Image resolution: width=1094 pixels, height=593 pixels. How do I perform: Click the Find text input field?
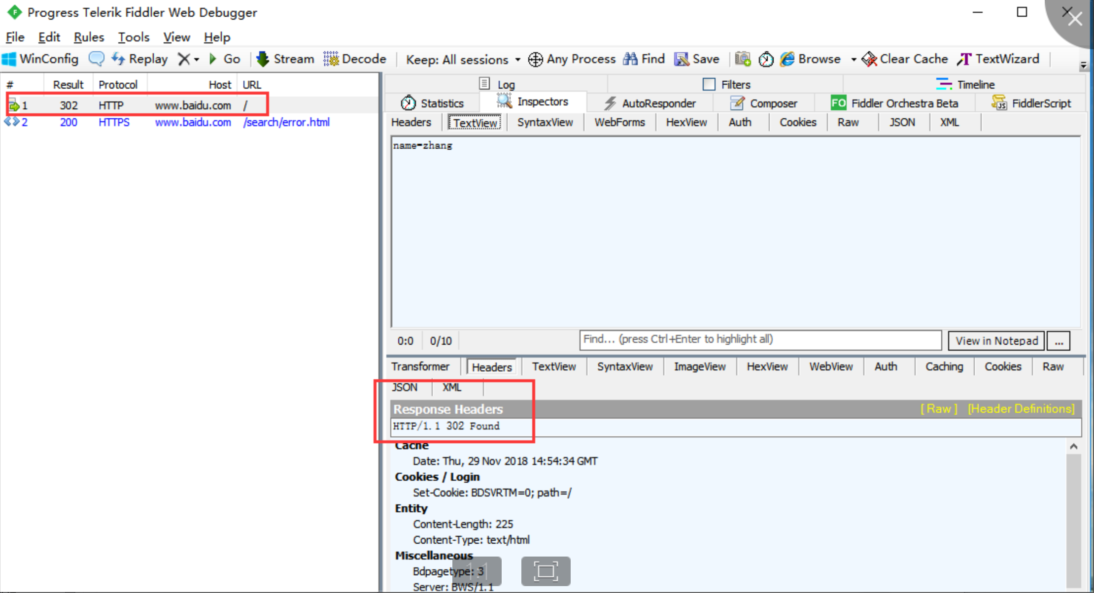click(760, 340)
